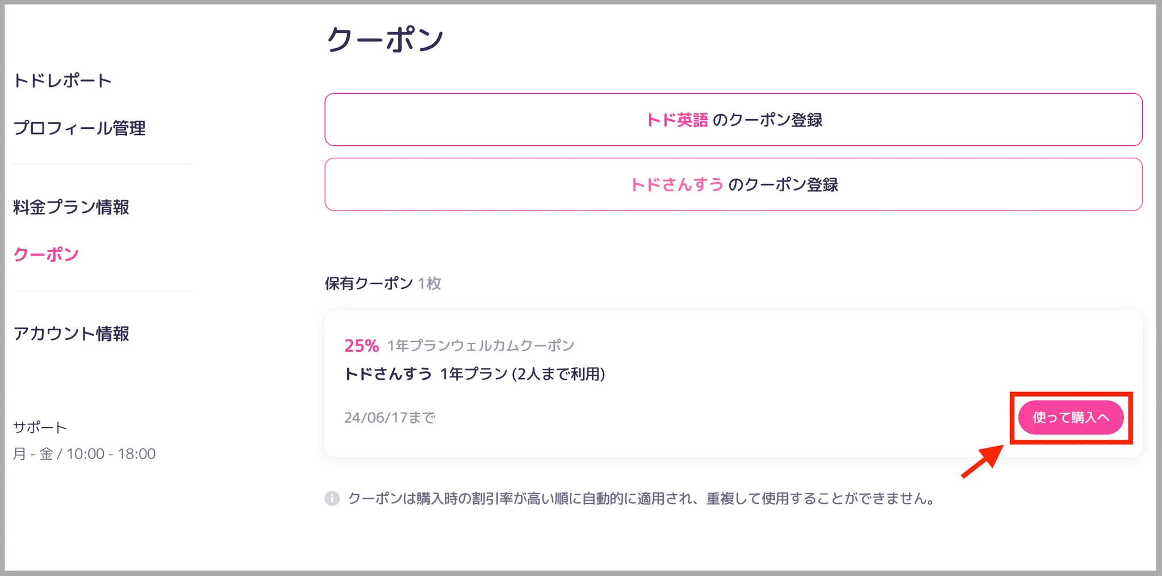This screenshot has height=576, width=1162.
Task: Click the サポート label in the sidebar
Action: tap(40, 427)
